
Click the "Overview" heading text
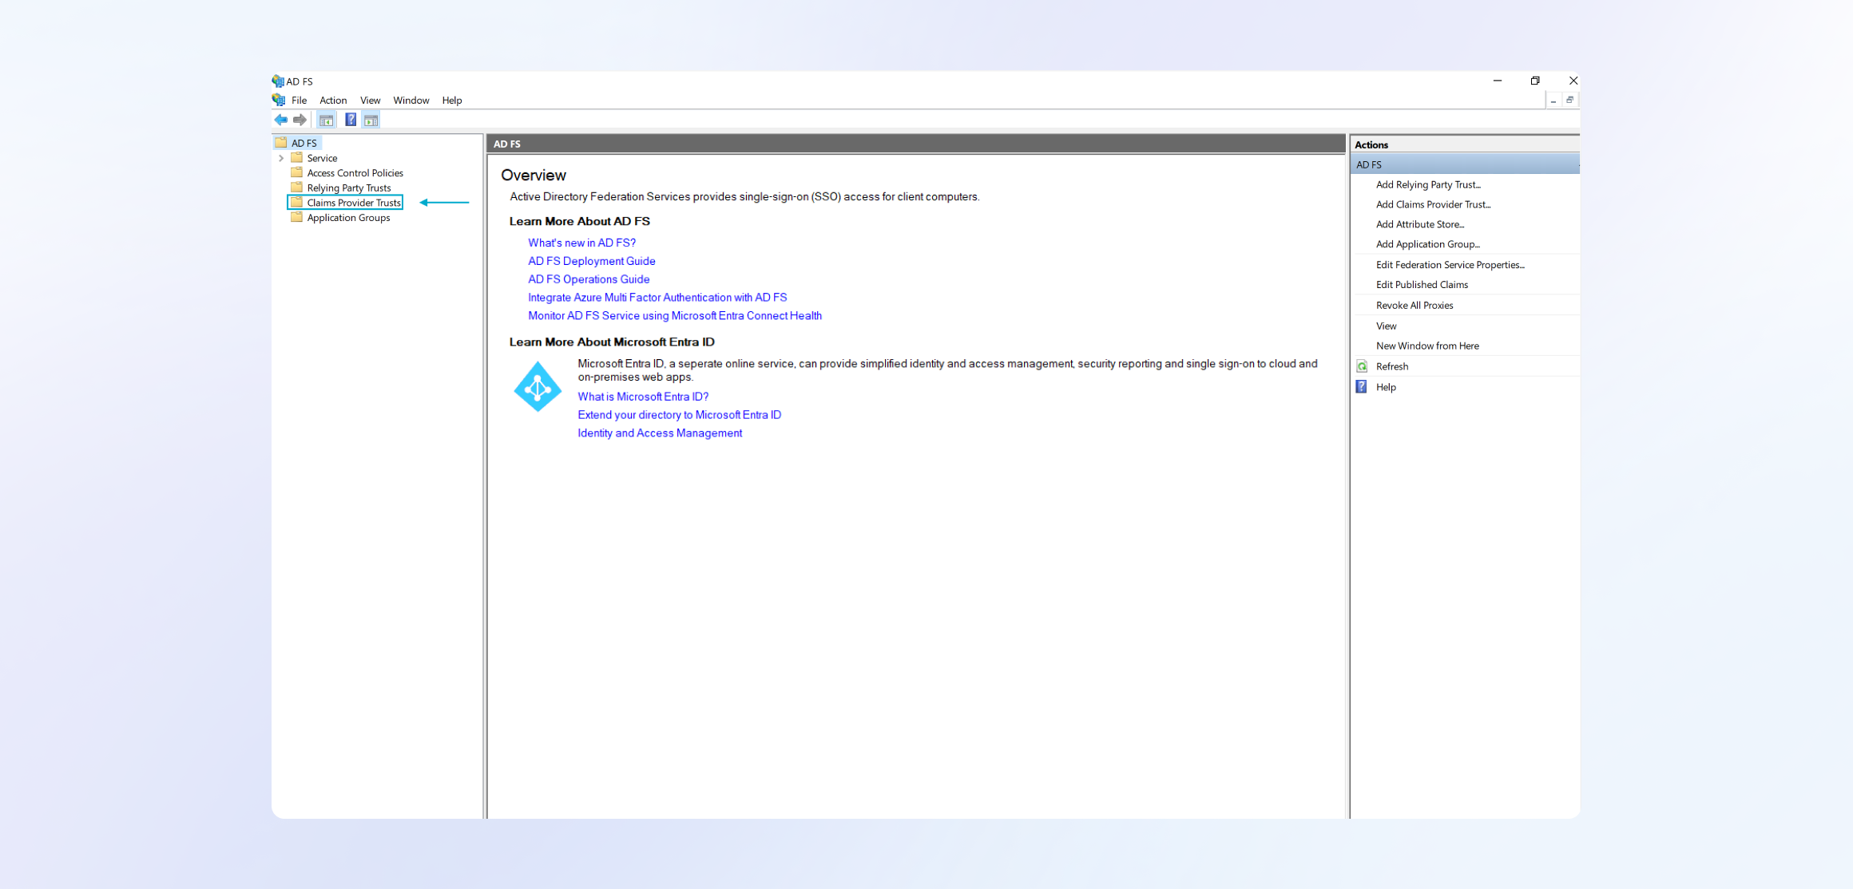pos(533,175)
